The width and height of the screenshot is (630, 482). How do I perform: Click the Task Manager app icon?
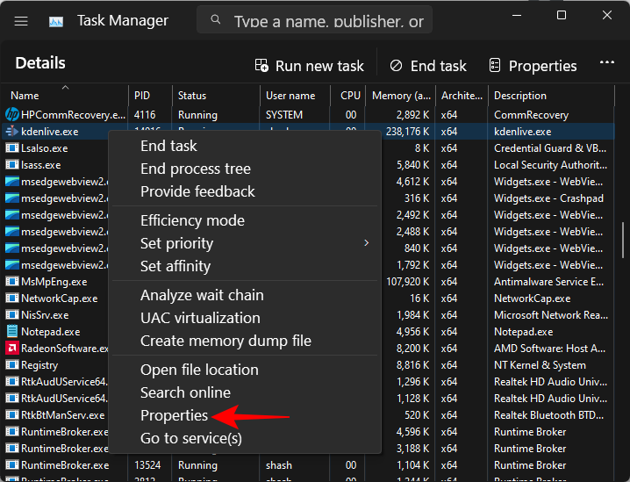tap(56, 20)
